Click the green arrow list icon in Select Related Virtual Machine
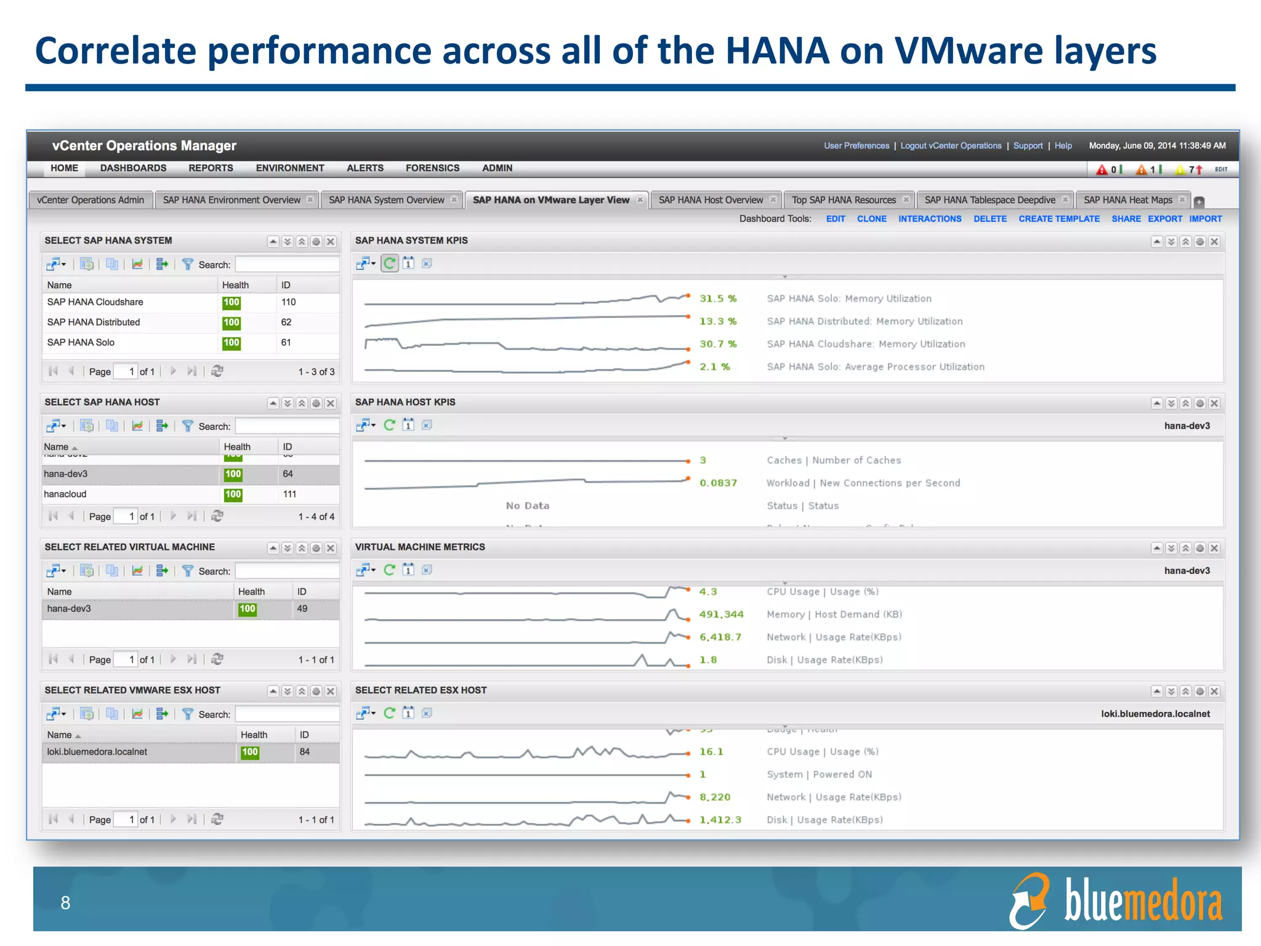The width and height of the screenshot is (1261, 946). 162,571
